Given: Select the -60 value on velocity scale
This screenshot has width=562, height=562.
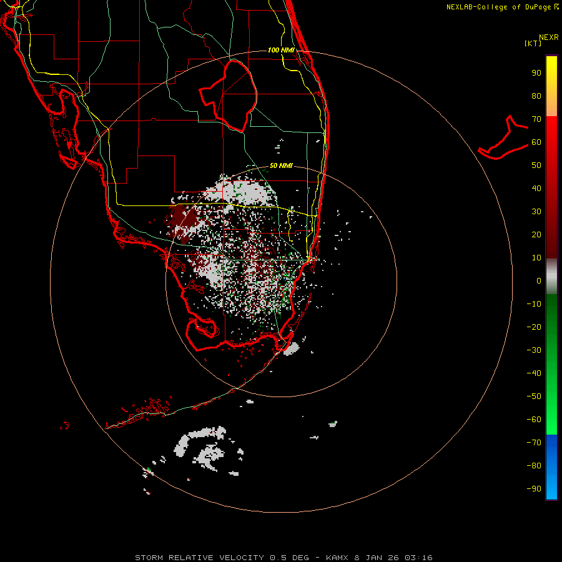Looking at the screenshot, I should coord(534,420).
